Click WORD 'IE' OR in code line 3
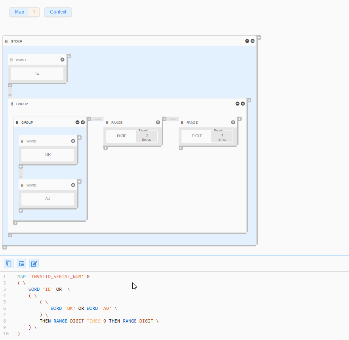 coord(45,289)
